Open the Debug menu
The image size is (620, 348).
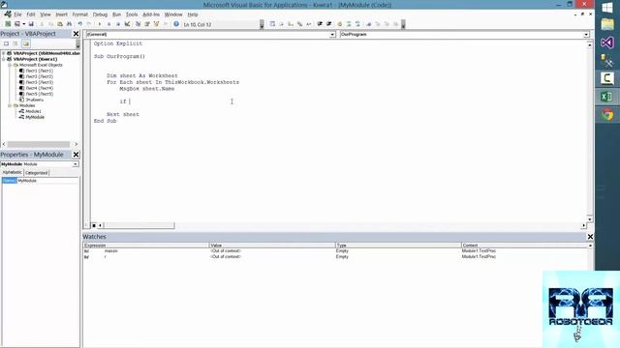[100, 14]
